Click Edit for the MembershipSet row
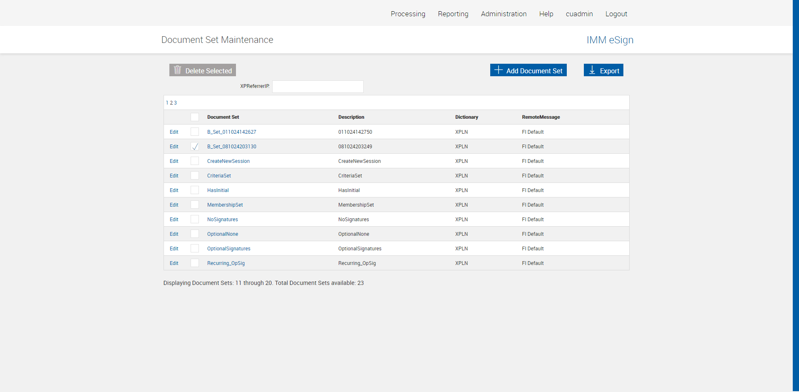 click(174, 205)
